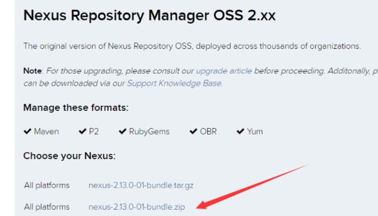Click the checkmark icon beside OBR

pos(193,131)
